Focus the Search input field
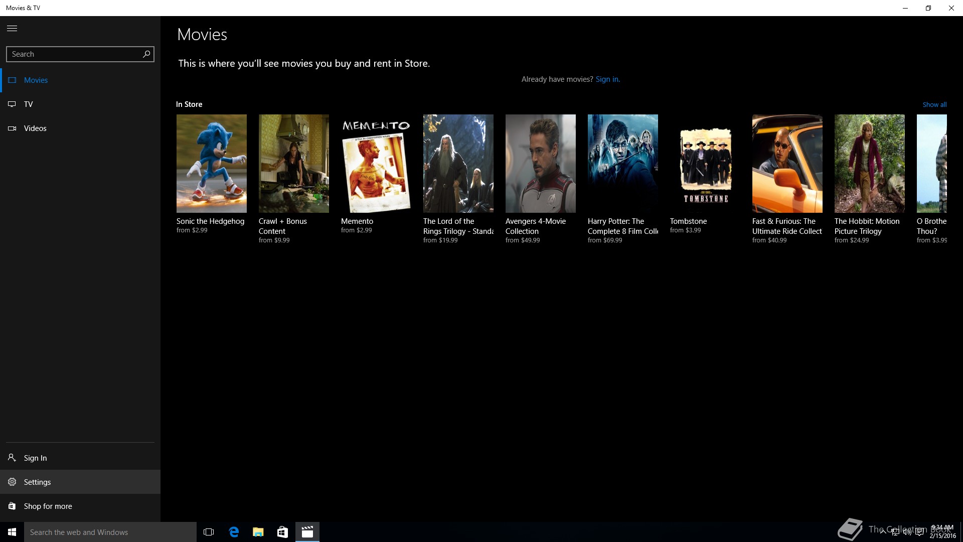The height and width of the screenshot is (542, 963). click(x=80, y=54)
